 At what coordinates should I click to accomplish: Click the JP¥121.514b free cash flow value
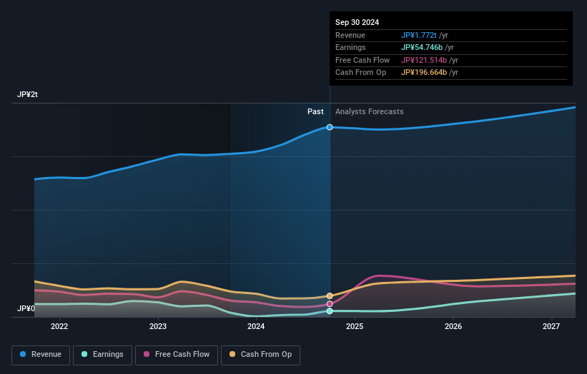[424, 60]
